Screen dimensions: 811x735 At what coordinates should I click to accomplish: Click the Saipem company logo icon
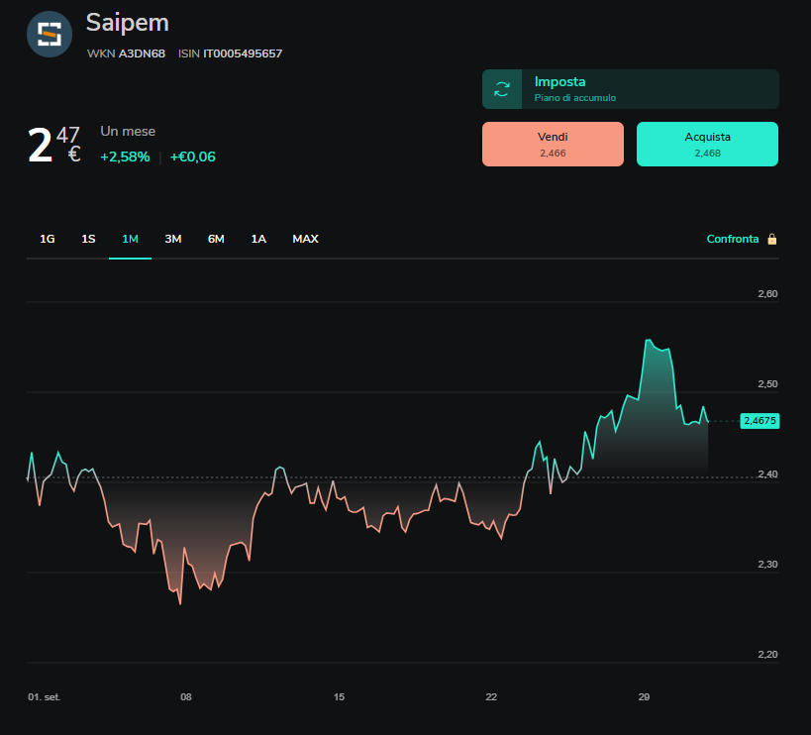pyautogui.click(x=50, y=34)
